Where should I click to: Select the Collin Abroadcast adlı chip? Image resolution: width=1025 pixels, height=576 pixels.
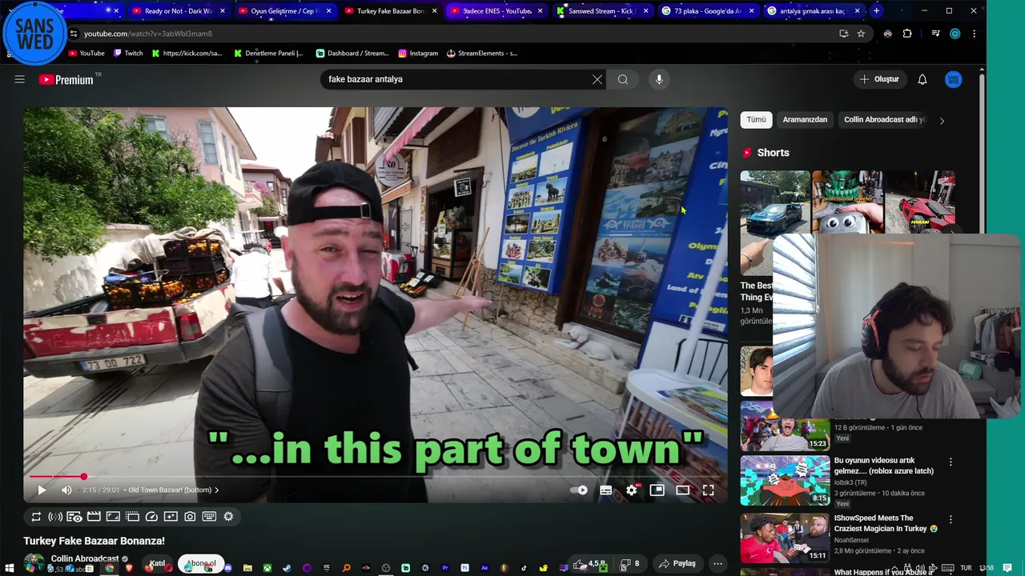click(x=884, y=120)
